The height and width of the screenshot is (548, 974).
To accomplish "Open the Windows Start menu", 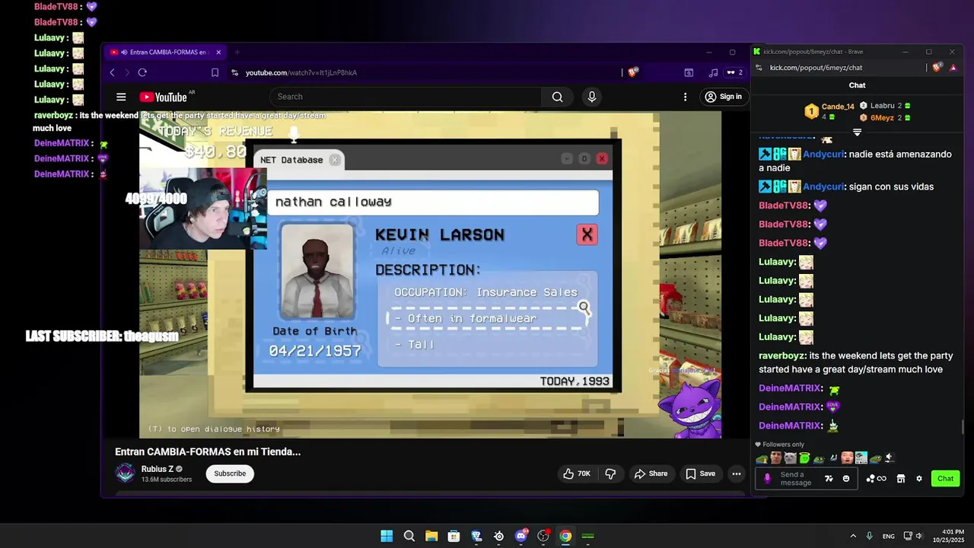I will coord(387,536).
